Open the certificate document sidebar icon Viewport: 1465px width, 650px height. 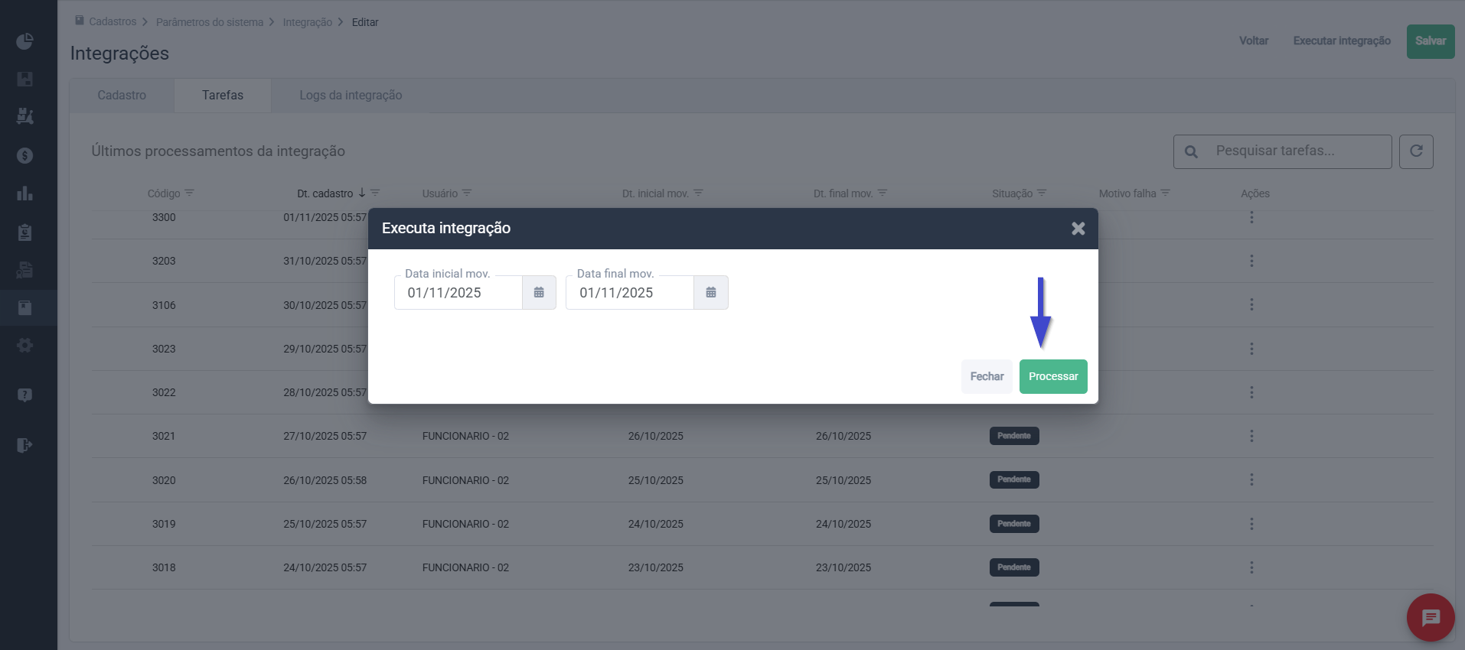(24, 269)
